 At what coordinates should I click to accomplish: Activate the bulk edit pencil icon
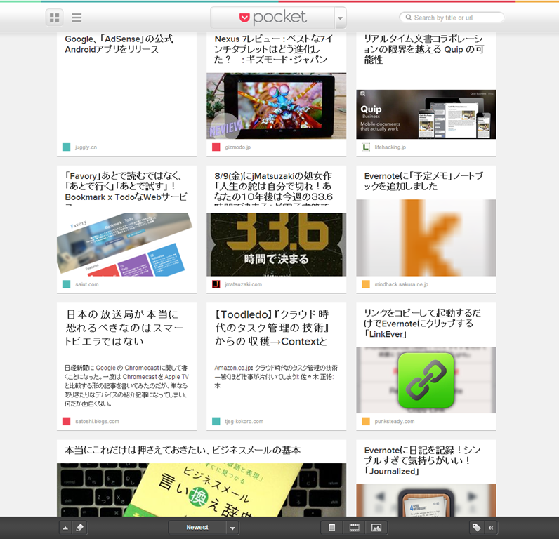point(80,528)
